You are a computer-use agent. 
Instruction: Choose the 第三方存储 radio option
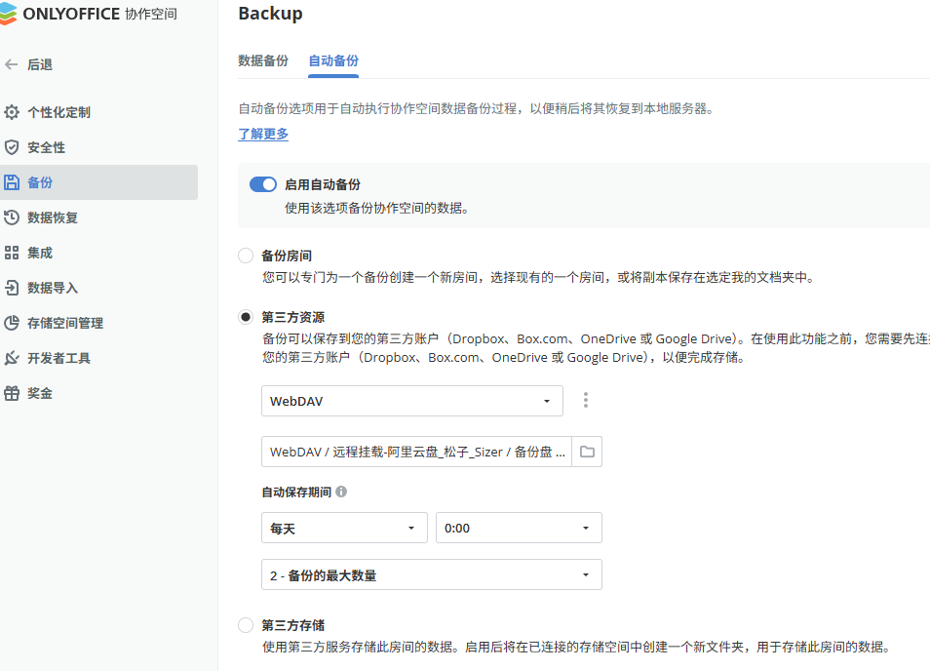(x=246, y=625)
